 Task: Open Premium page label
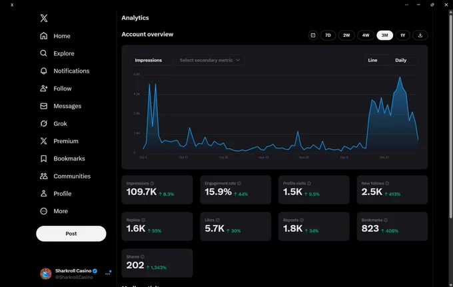point(66,141)
